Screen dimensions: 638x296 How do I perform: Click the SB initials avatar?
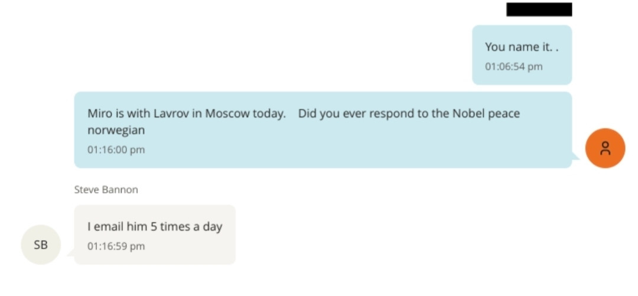click(41, 244)
